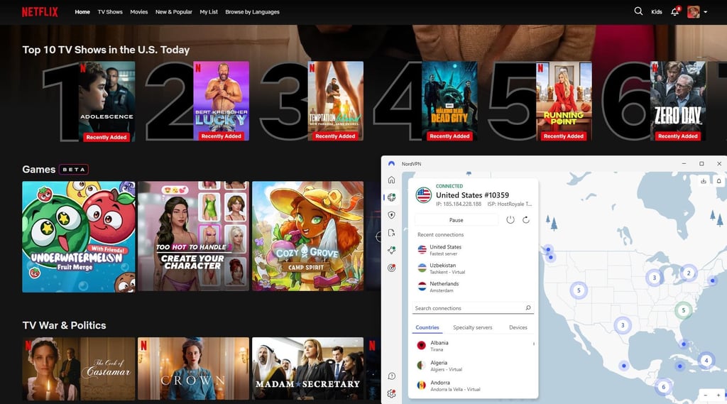Open Movies in Netflix navigation
The height and width of the screenshot is (404, 727).
[138, 12]
